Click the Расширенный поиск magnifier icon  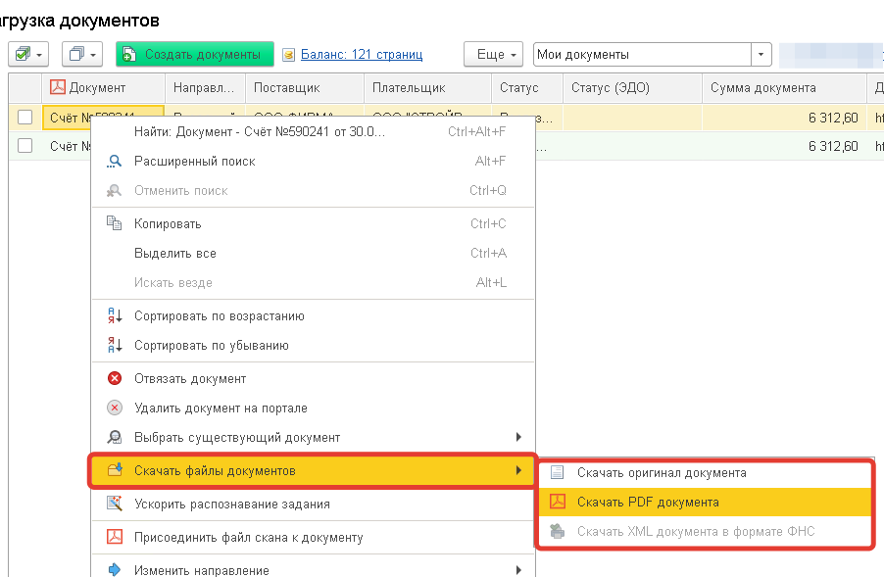pos(115,162)
